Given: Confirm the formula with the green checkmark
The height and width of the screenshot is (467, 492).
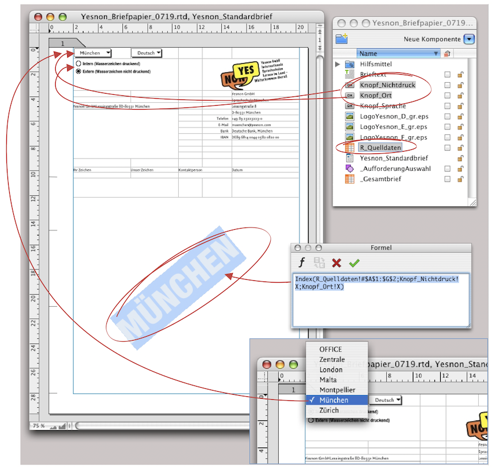Looking at the screenshot, I should 354,263.
